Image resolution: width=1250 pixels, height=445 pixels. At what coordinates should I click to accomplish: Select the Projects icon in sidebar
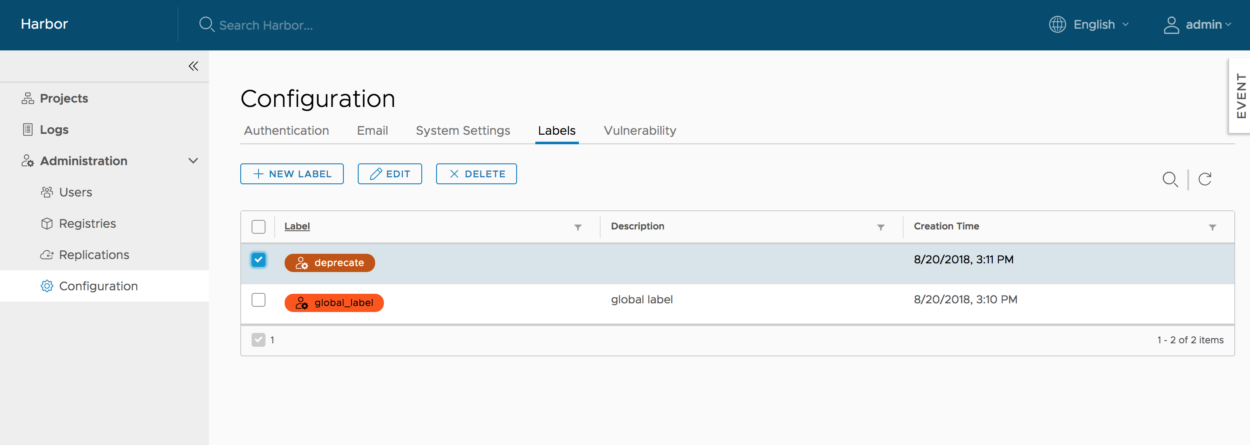(x=28, y=98)
